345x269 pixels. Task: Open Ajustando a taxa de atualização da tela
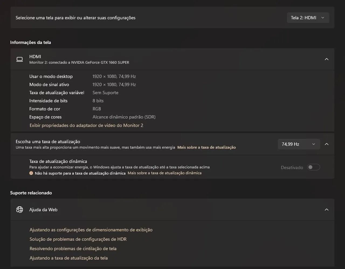(68, 258)
